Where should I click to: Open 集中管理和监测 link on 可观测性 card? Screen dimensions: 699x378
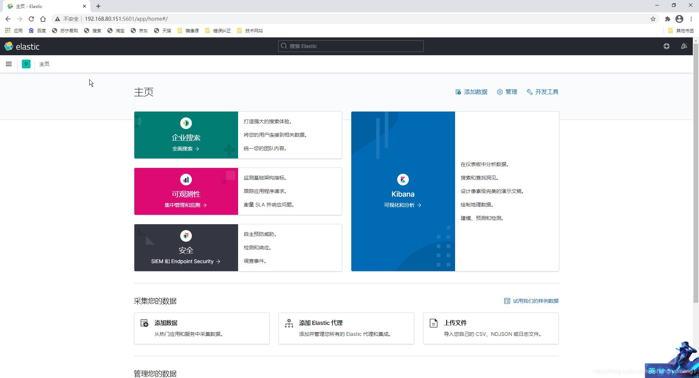186,205
